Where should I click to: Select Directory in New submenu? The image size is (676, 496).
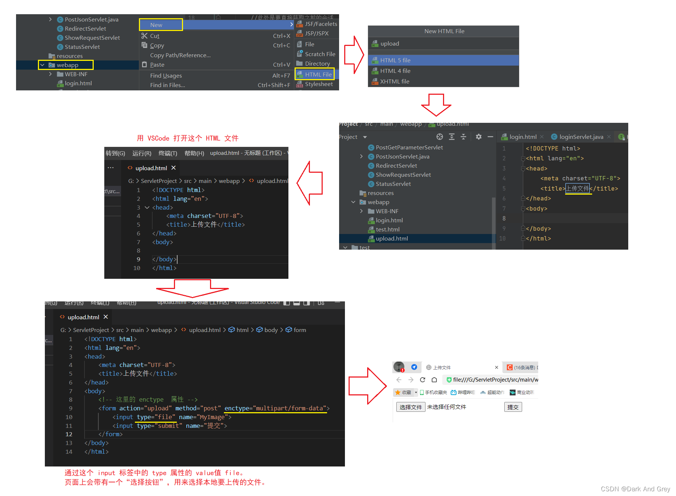(316, 63)
